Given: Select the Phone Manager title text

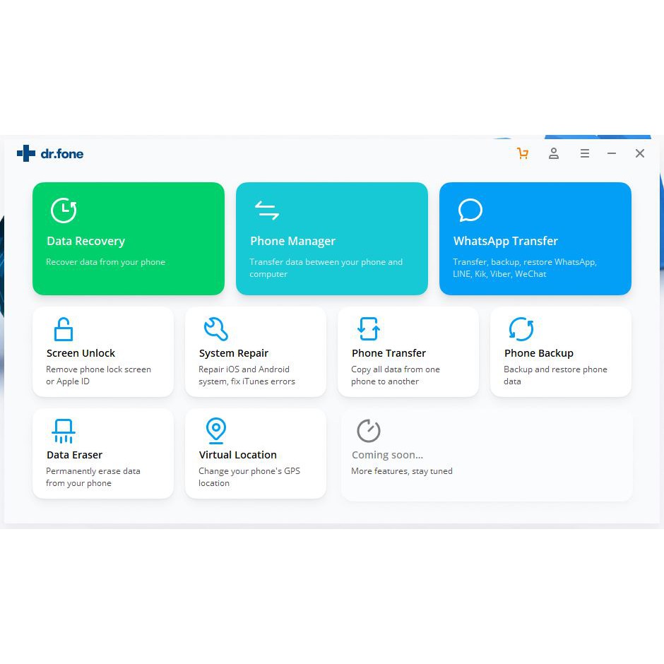Looking at the screenshot, I should pos(292,241).
